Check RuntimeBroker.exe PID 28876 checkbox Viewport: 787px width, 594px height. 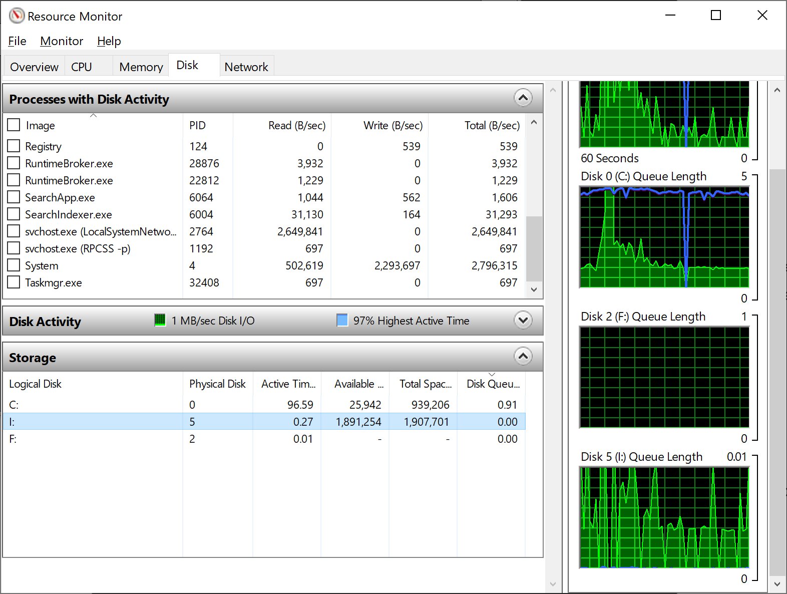coord(14,163)
